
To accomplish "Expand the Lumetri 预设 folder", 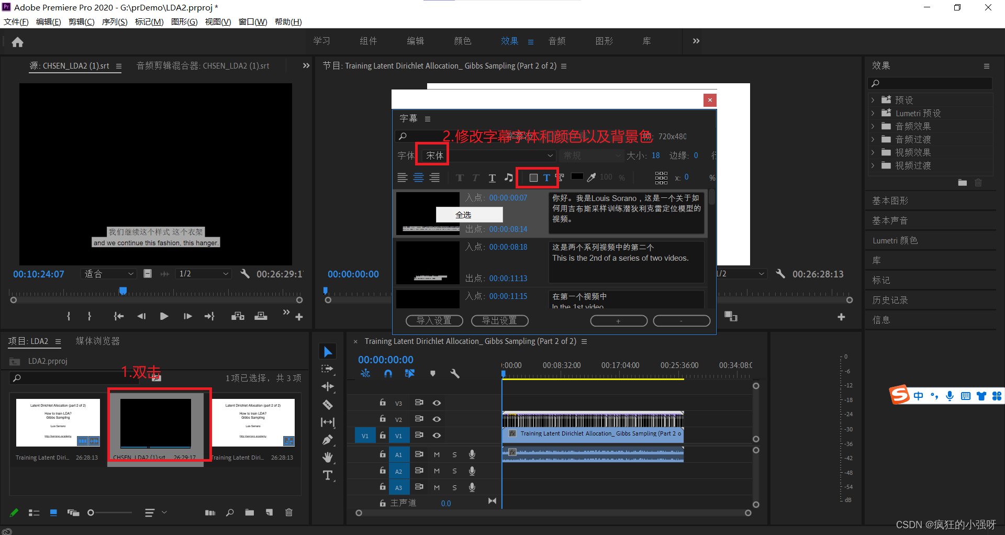I will (873, 113).
